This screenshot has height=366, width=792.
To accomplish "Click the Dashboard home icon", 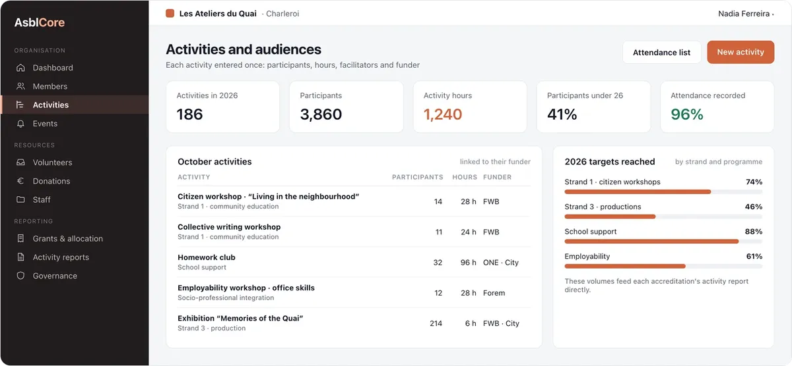I will 20,68.
